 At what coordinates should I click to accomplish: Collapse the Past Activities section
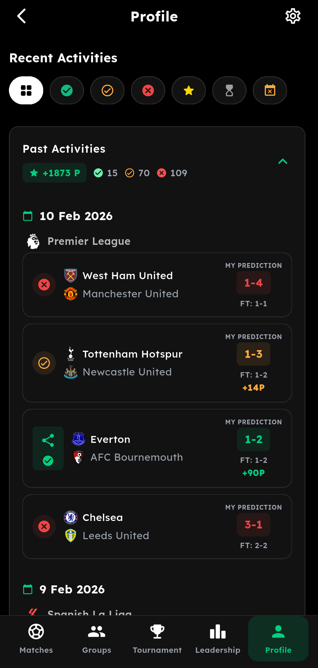tap(283, 161)
